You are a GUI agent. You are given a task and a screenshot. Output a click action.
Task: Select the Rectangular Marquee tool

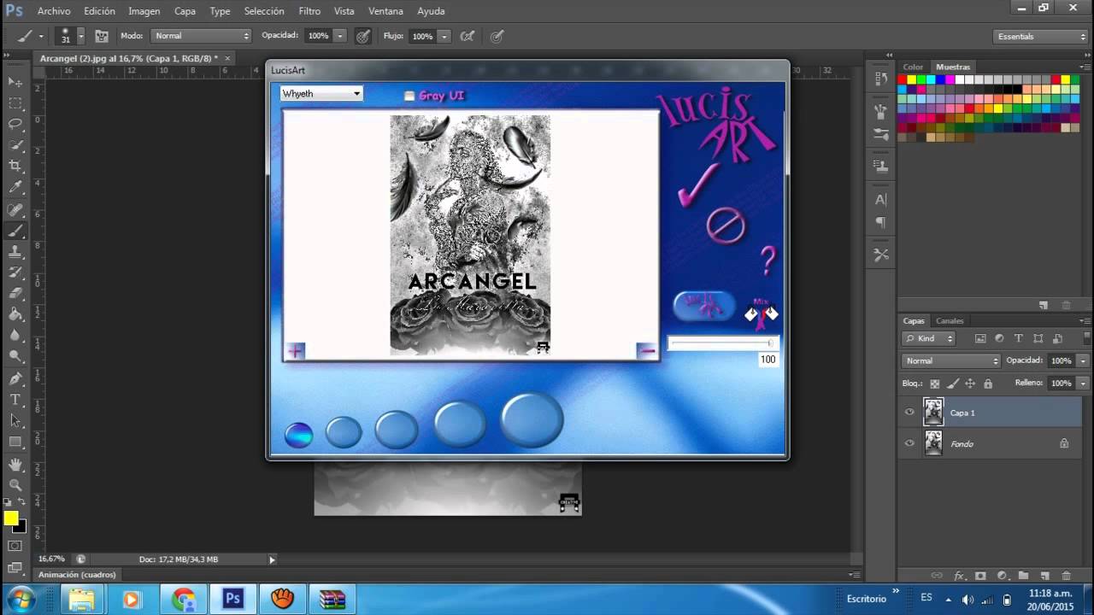point(15,103)
